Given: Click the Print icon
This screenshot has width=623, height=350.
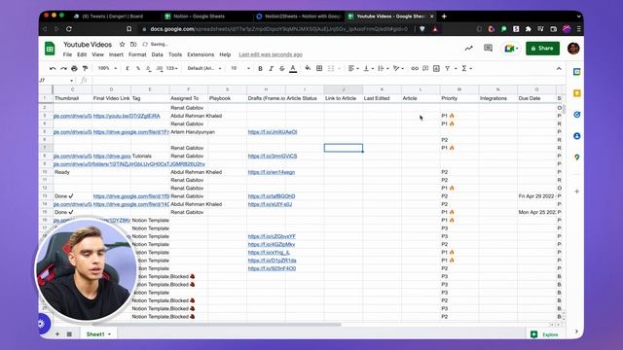Looking at the screenshot, I should pyautogui.click(x=74, y=69).
